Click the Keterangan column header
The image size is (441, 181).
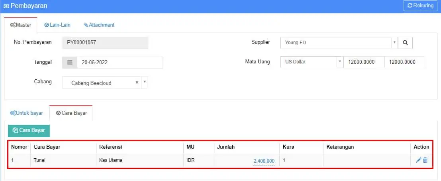pos(367,147)
